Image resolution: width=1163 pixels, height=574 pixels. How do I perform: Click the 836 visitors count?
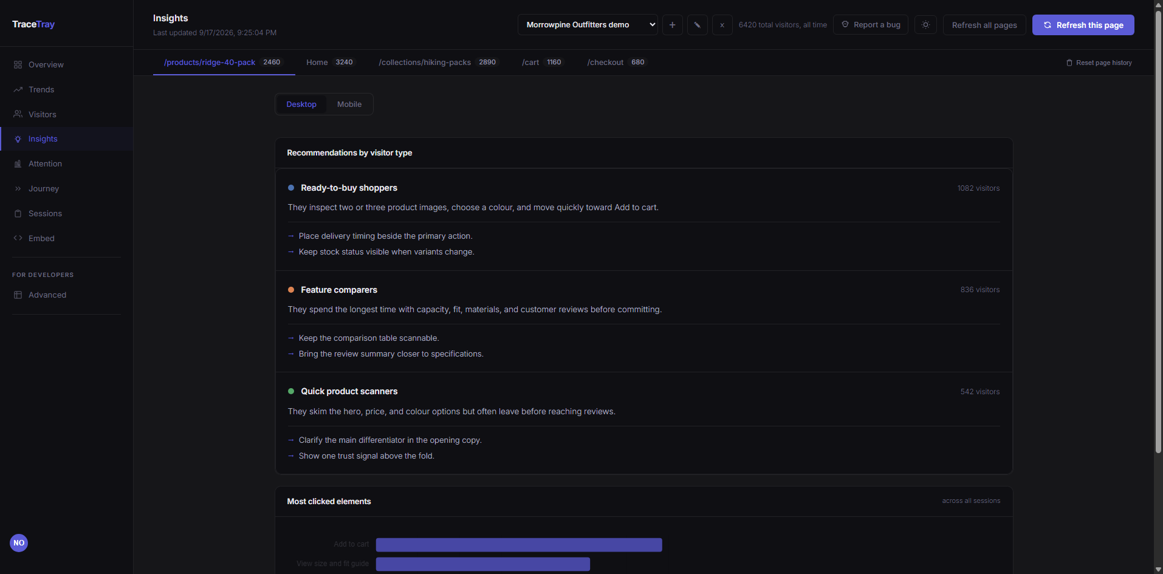point(980,290)
